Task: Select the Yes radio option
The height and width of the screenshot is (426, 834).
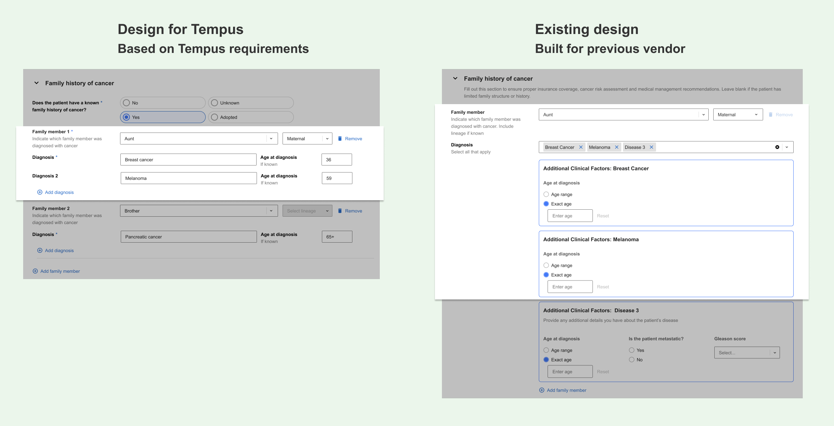Action: point(163,117)
